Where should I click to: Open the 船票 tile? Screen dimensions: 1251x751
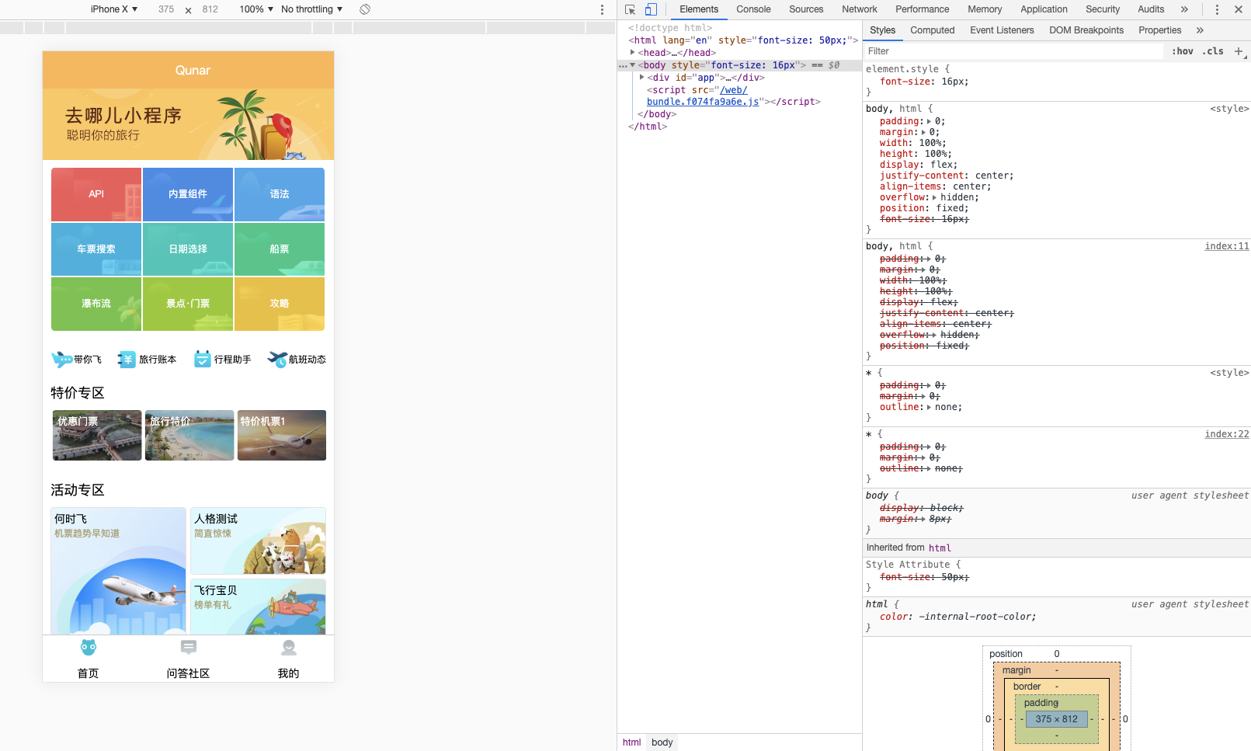tap(280, 249)
